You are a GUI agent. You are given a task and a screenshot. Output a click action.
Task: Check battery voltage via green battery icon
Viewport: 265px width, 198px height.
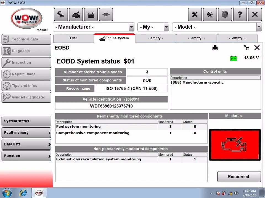(234, 58)
